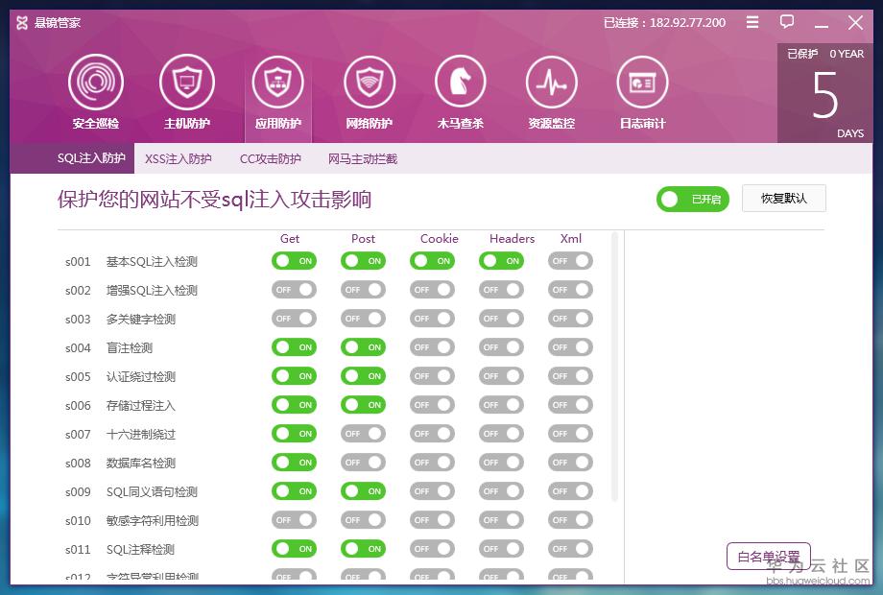The width and height of the screenshot is (883, 595).
Task: Toggle the 已开启 master SQL protection switch
Action: [693, 199]
